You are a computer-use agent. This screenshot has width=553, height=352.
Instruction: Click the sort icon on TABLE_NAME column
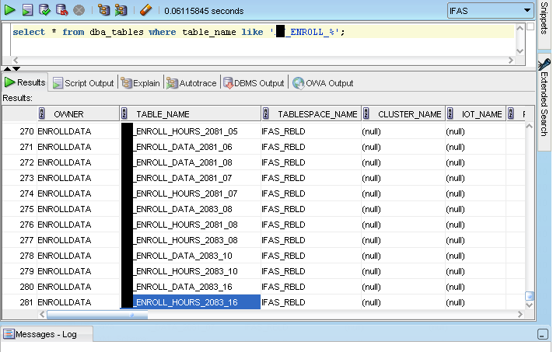[x=124, y=113]
